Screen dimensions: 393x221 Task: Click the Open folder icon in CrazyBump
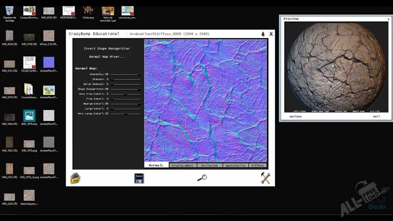pyautogui.click(x=75, y=178)
